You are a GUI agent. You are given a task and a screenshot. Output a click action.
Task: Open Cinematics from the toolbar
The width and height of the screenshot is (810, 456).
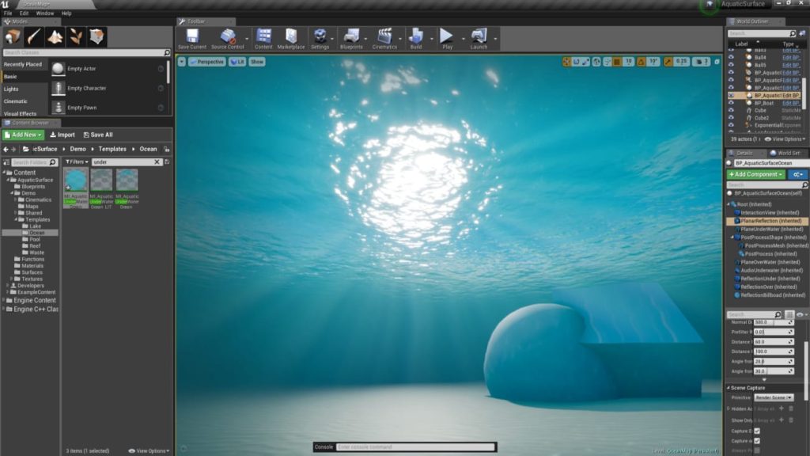[x=385, y=35]
